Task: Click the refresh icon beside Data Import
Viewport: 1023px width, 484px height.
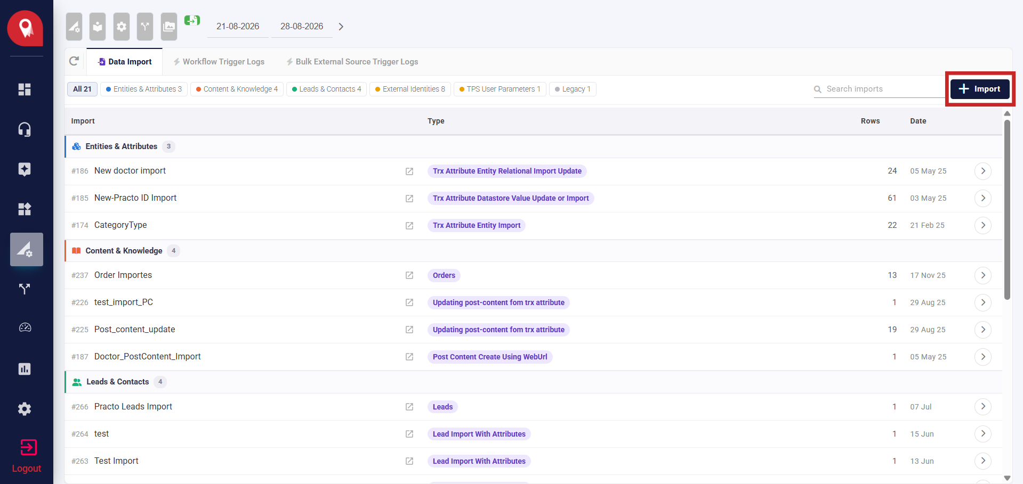Action: click(x=74, y=61)
